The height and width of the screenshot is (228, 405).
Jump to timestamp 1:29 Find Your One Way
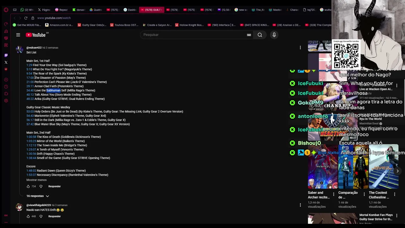click(29, 65)
